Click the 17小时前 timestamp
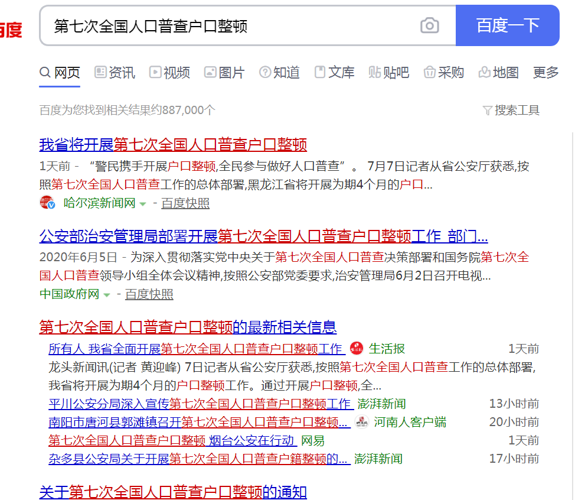The width and height of the screenshot is (575, 500). click(x=514, y=459)
